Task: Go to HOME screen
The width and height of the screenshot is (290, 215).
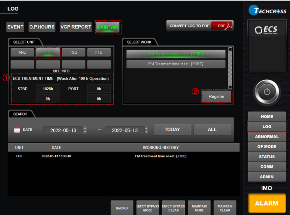Action: coord(267,117)
